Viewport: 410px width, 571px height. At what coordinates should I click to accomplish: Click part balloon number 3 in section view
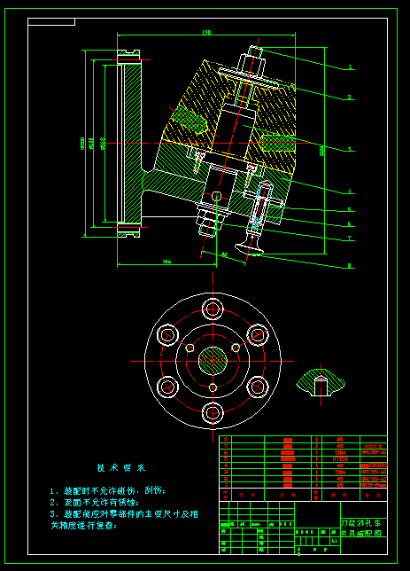coord(349,149)
